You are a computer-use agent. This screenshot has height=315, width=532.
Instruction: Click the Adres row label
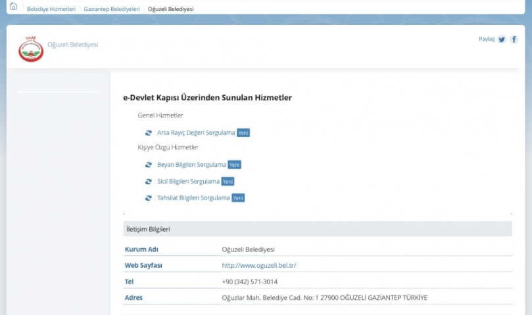(133, 298)
